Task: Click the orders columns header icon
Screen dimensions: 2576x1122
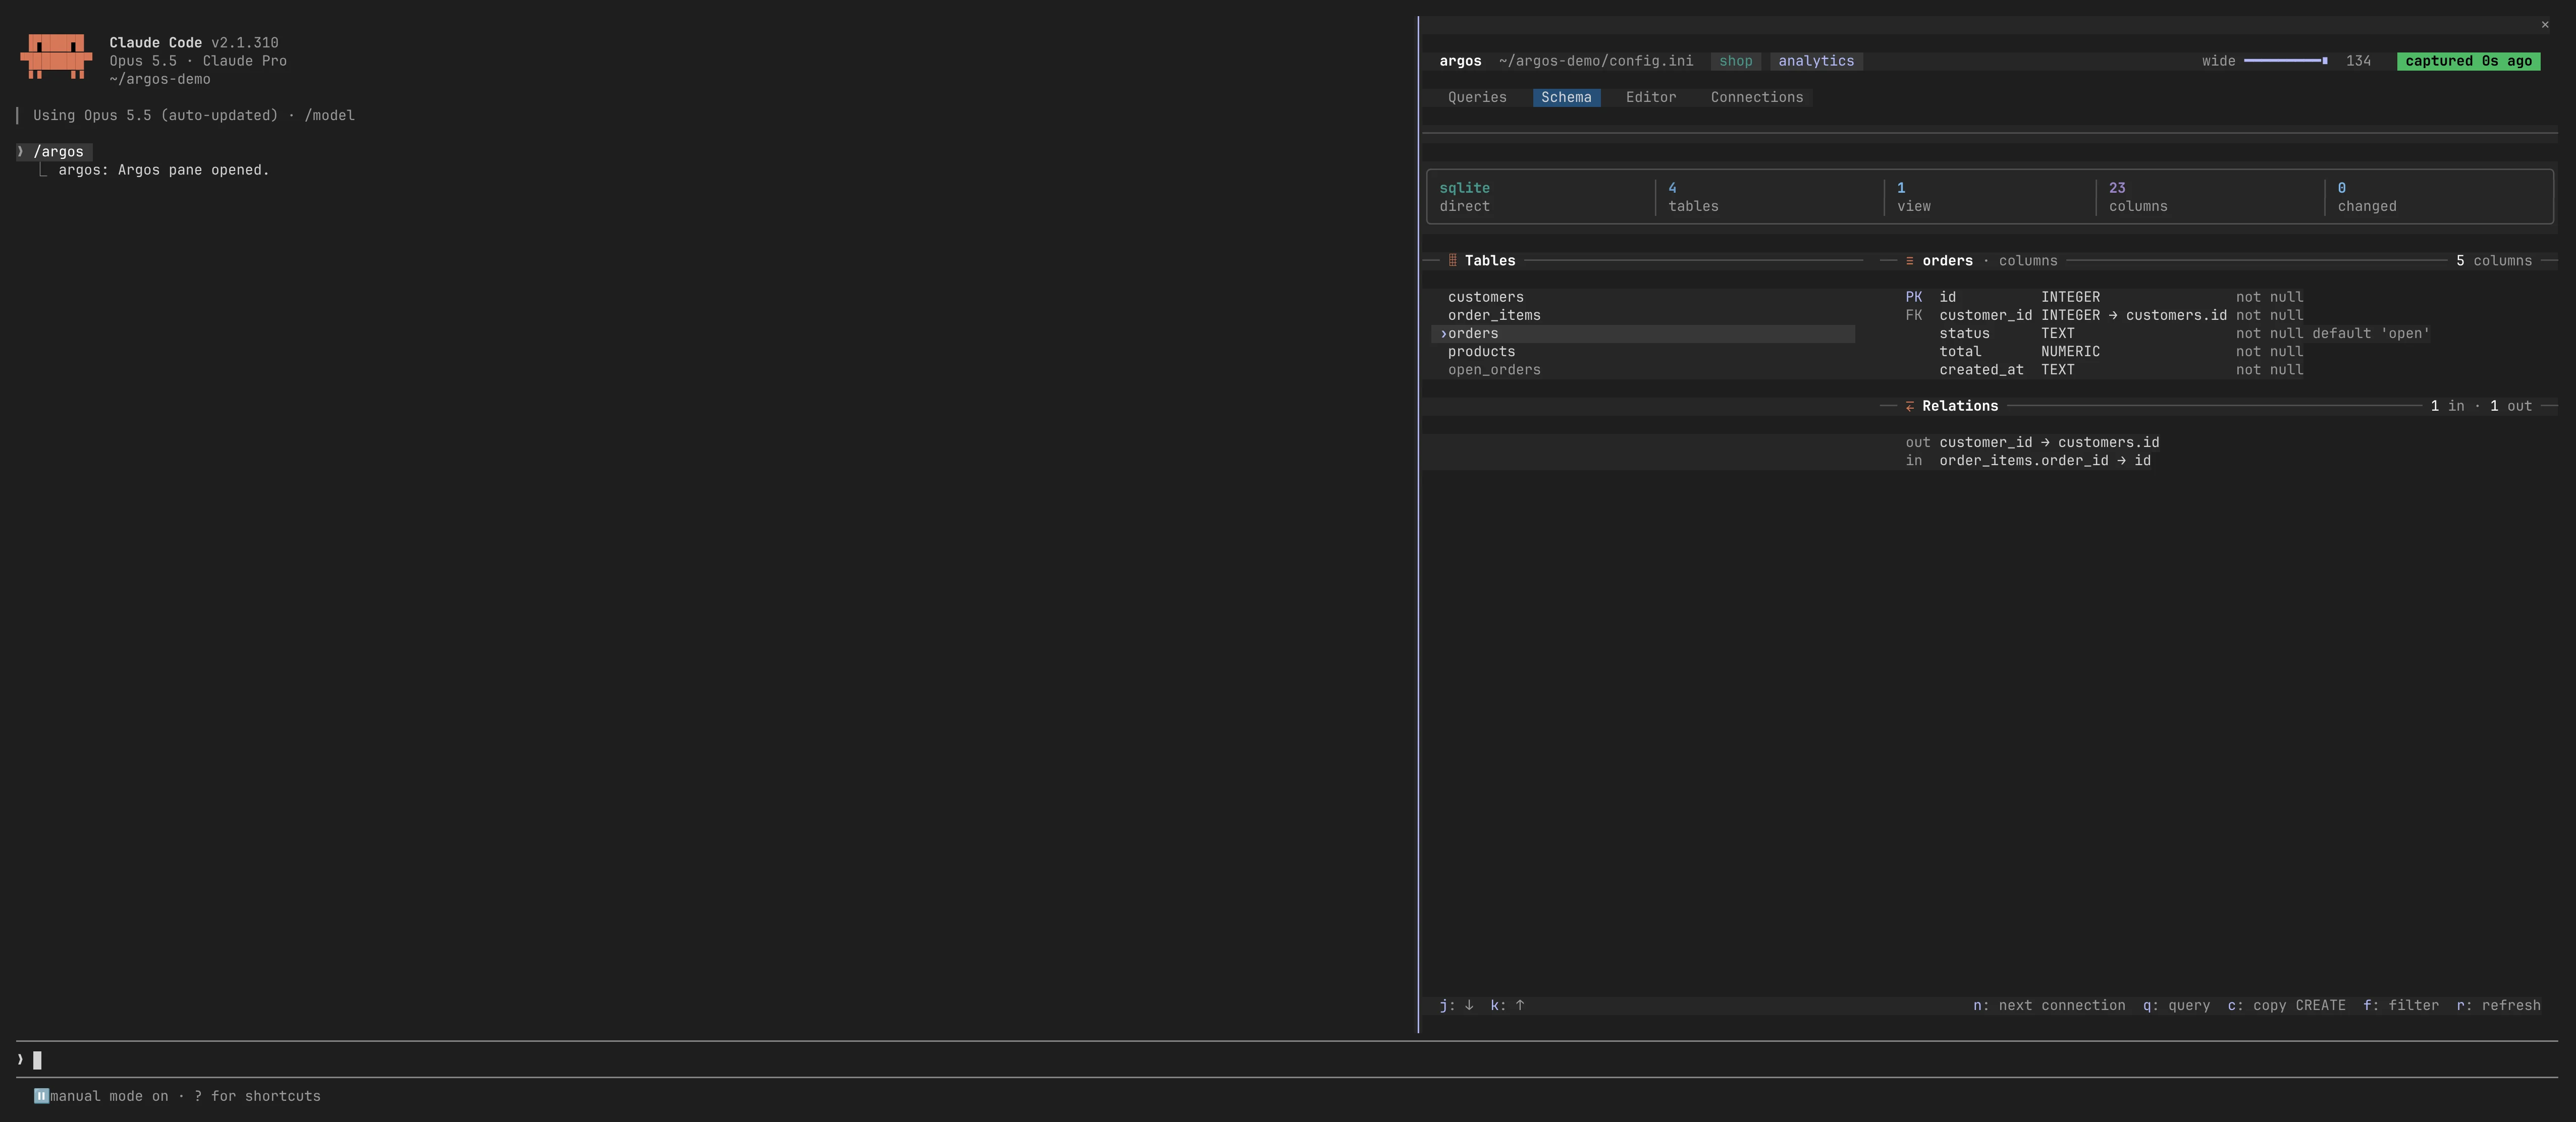Action: pos(1909,261)
